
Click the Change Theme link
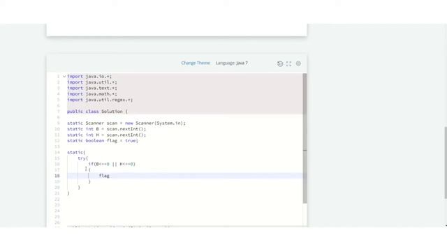point(196,63)
